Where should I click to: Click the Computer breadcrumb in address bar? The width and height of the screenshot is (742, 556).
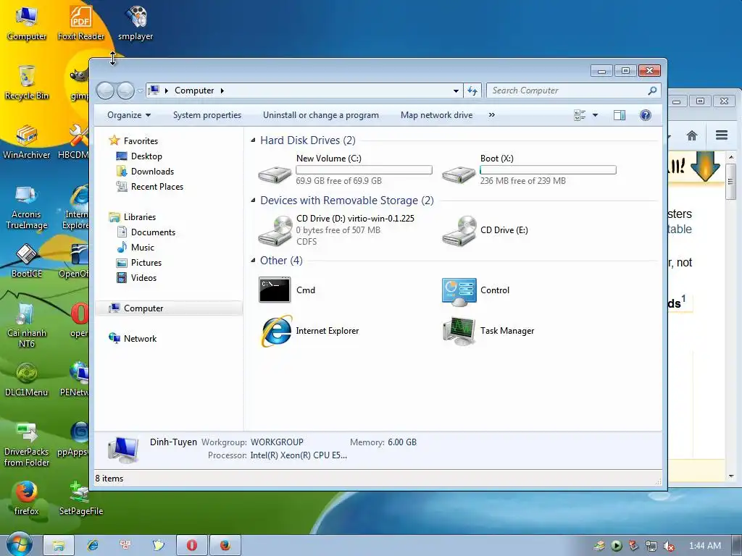coord(194,90)
